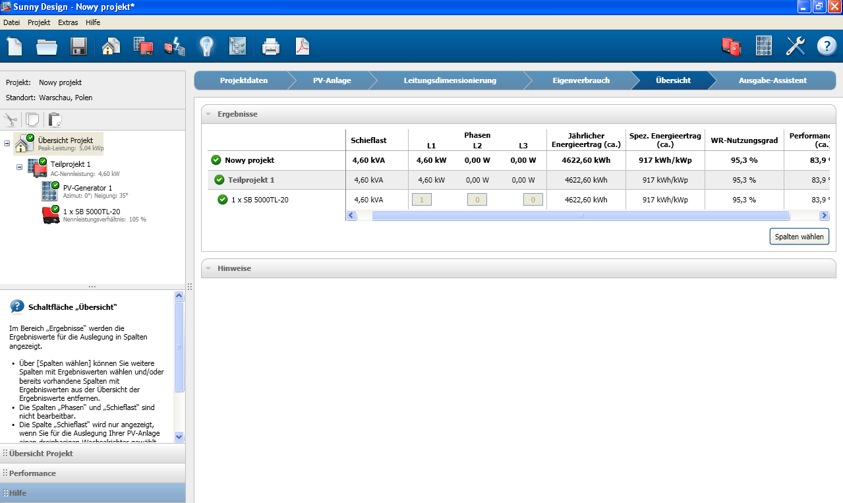This screenshot has height=503, width=843.
Task: Export project as PDF
Action: click(302, 46)
